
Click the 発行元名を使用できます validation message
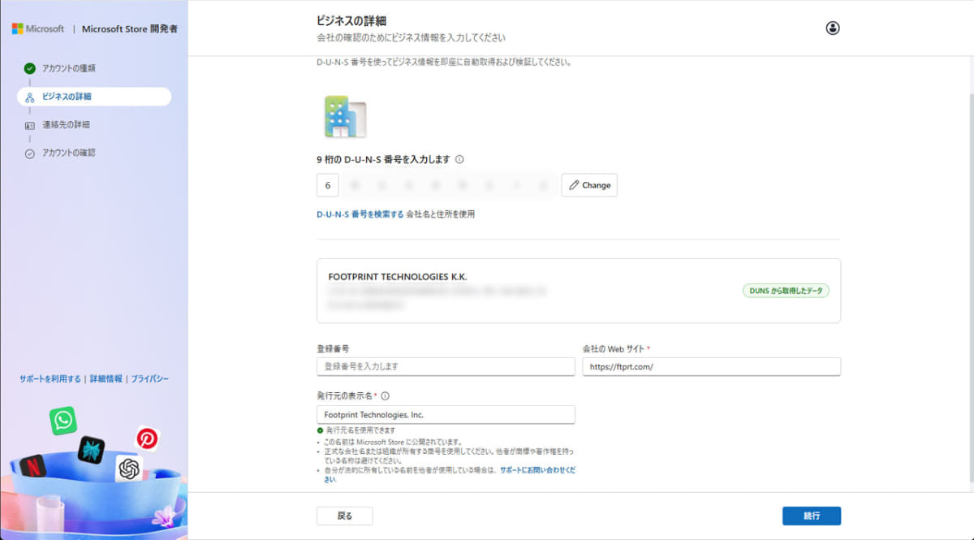point(360,430)
